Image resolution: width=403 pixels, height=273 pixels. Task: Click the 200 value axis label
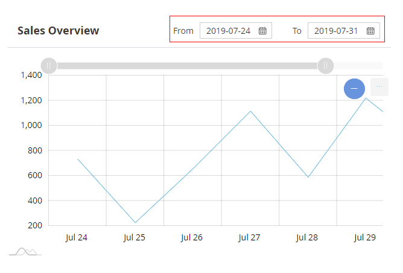(35, 225)
